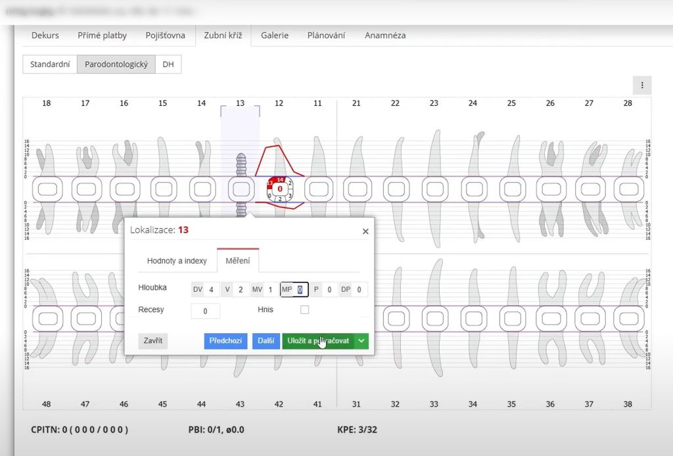Select upper tooth 24 crown icon
Image resolution: width=673 pixels, height=456 pixels.
tap(473, 189)
